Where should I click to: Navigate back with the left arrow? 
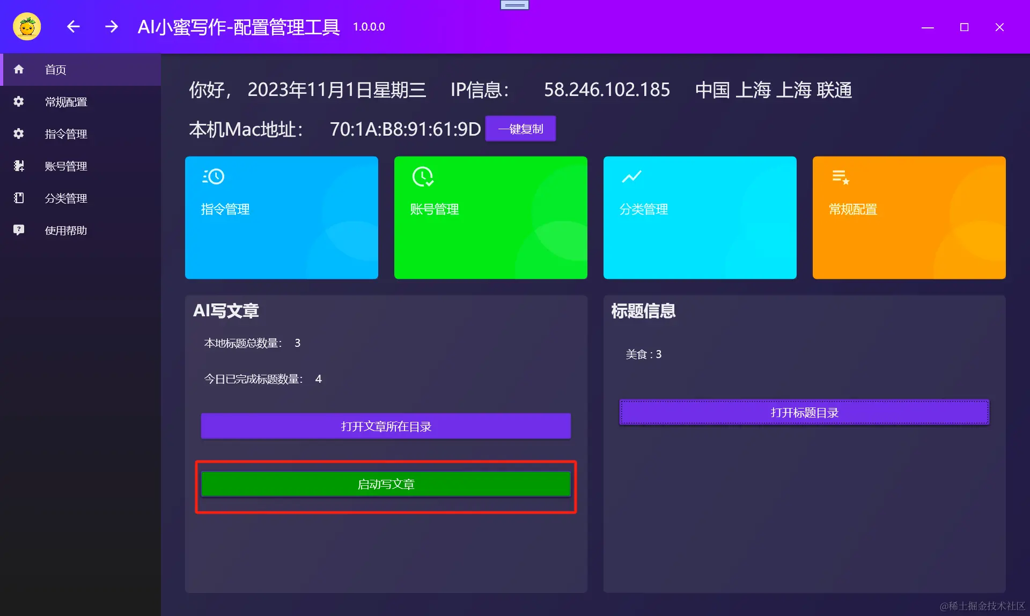pos(73,27)
